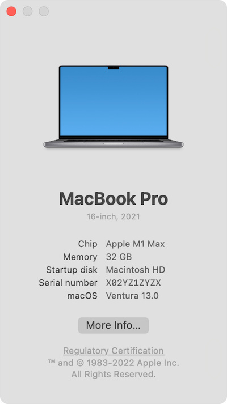Open the More Info... button

point(113,325)
